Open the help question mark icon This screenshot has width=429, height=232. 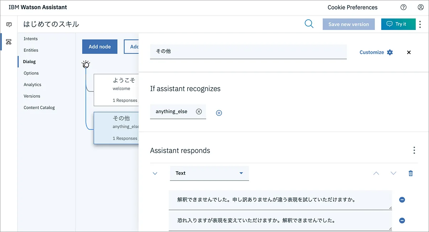click(404, 7)
